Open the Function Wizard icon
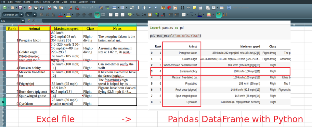Screen dimensions: 312x127 point(29,21)
